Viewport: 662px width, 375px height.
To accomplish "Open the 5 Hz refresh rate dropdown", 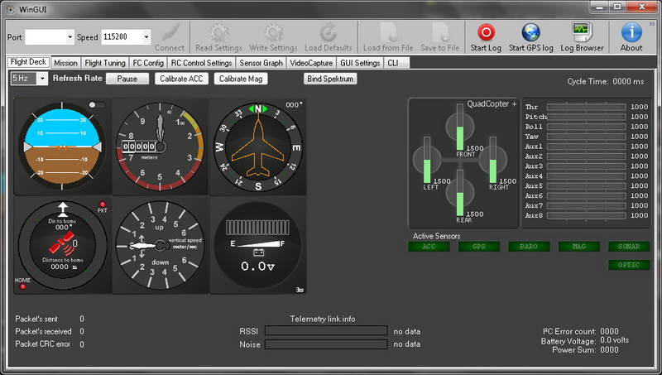I will click(42, 79).
